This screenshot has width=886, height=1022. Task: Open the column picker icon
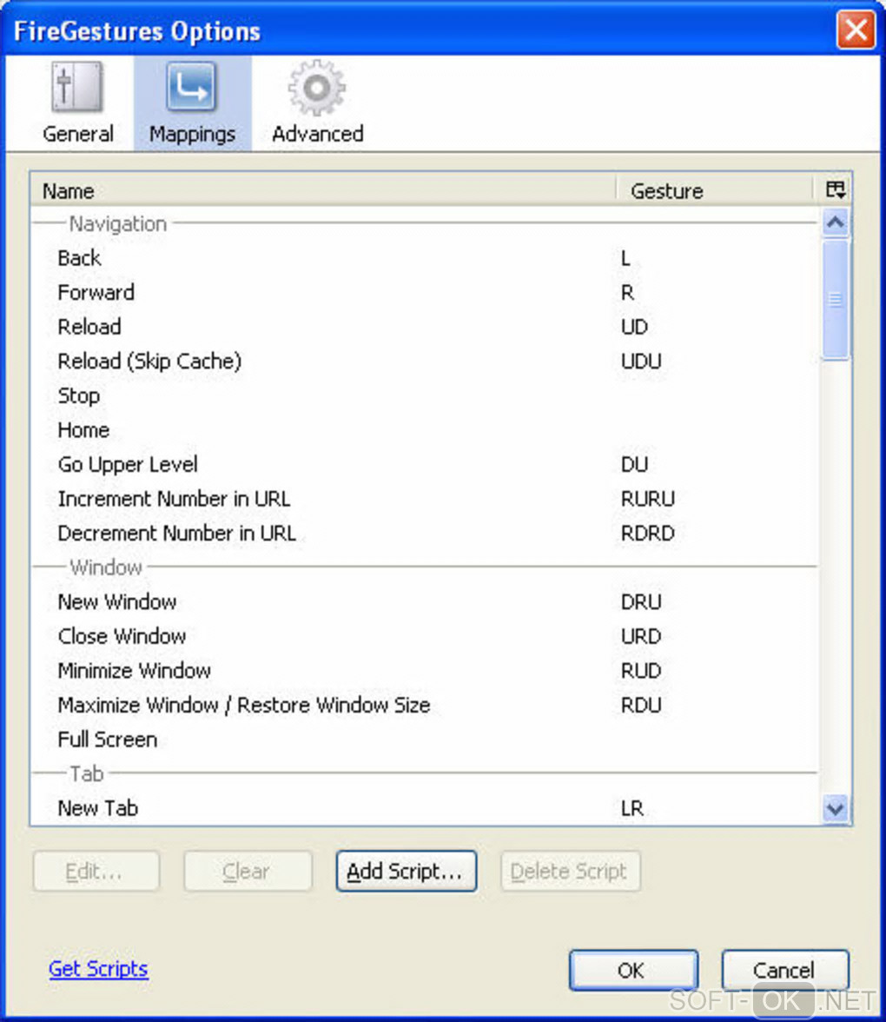[835, 189]
